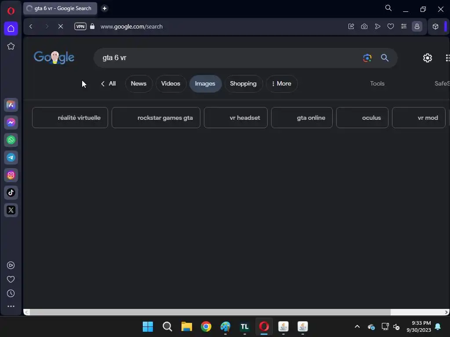Click the horizontal scrollbar thumb
This screenshot has width=450, height=337.
click(x=210, y=312)
